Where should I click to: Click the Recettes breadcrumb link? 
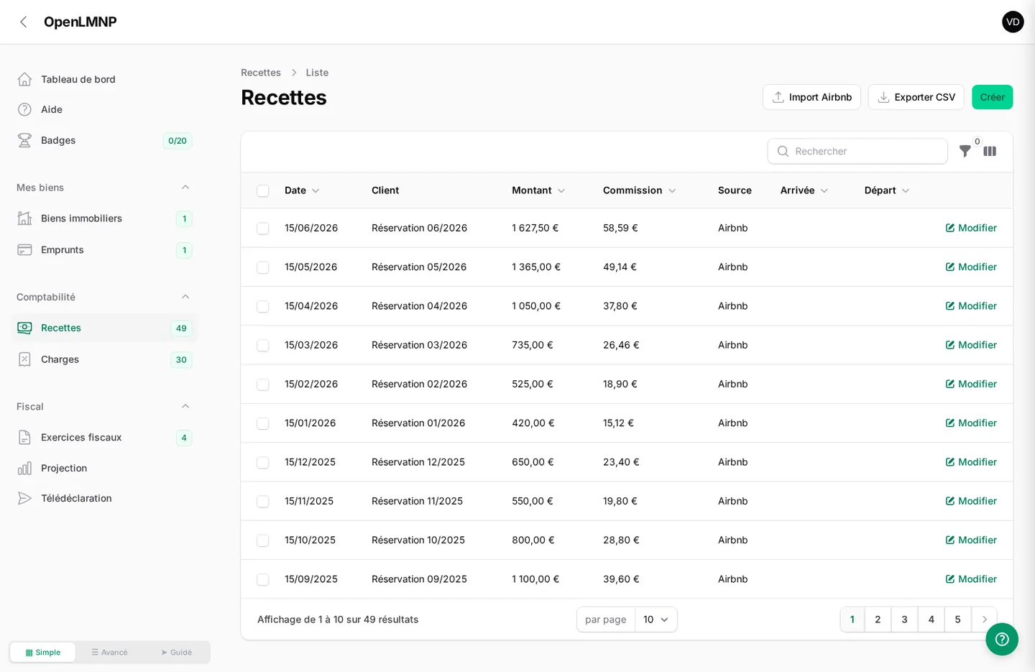tap(261, 73)
